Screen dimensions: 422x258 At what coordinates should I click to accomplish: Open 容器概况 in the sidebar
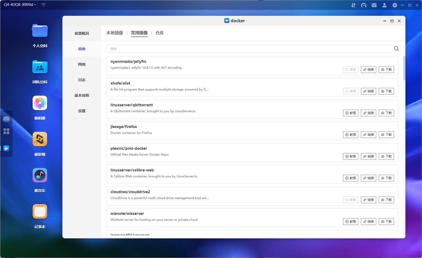tap(82, 33)
